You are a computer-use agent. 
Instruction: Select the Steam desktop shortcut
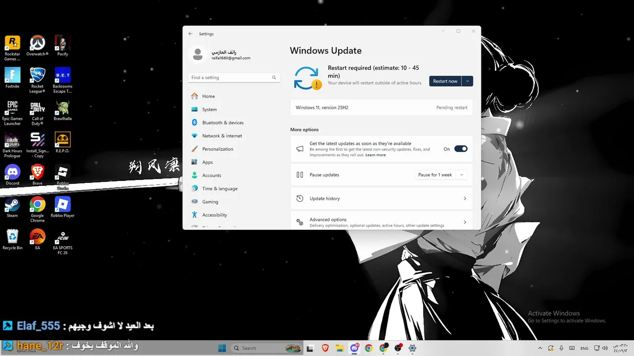pyautogui.click(x=12, y=207)
